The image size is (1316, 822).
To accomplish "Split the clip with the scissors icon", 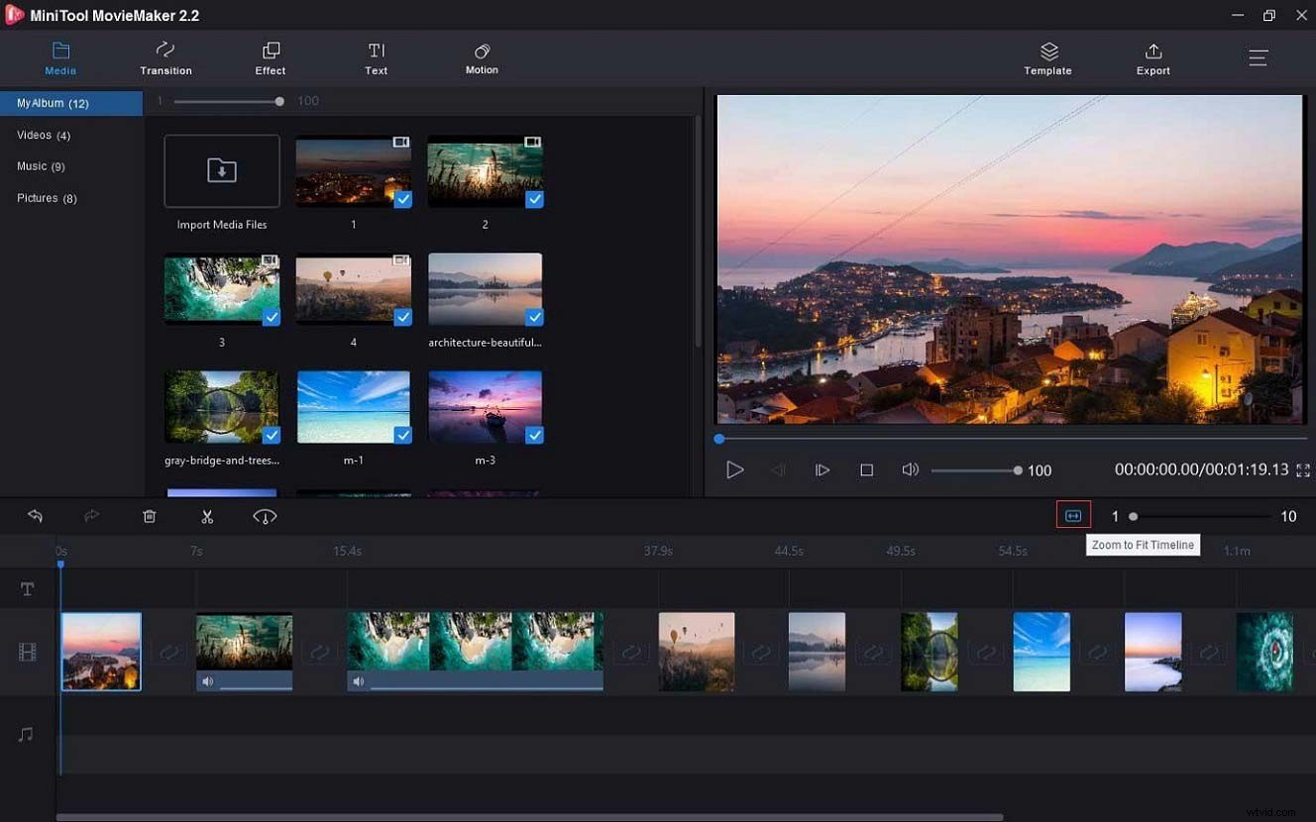I will 206,516.
